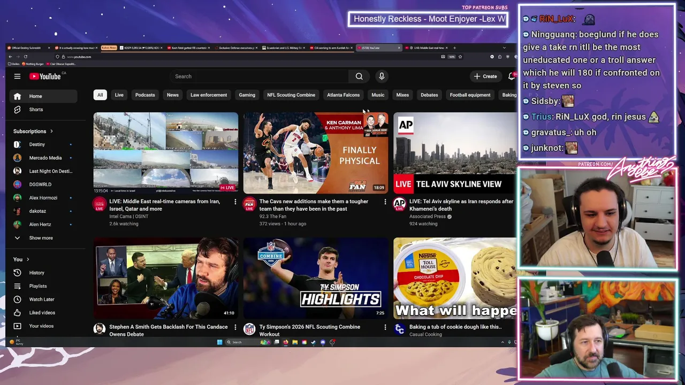Open Alen Hertz subscription
Image resolution: width=685 pixels, height=385 pixels.
click(43, 225)
